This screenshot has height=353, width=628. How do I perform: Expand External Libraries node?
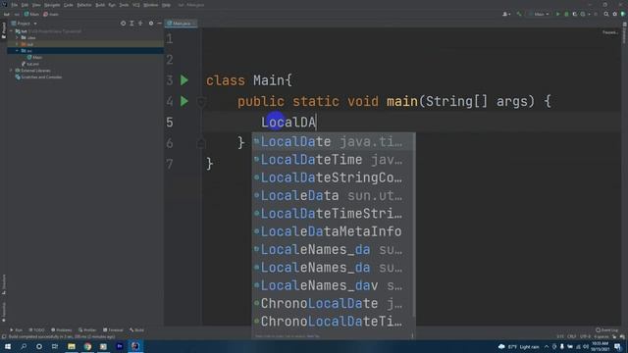11,71
